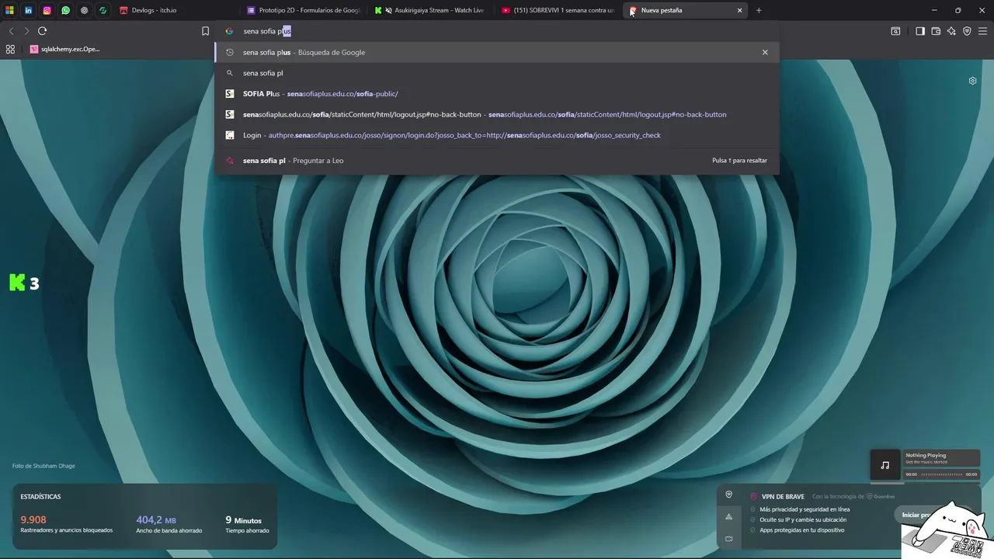The height and width of the screenshot is (559, 994).
Task: Switch to the Asukirigaiya Stream Kick tab
Action: click(429, 10)
